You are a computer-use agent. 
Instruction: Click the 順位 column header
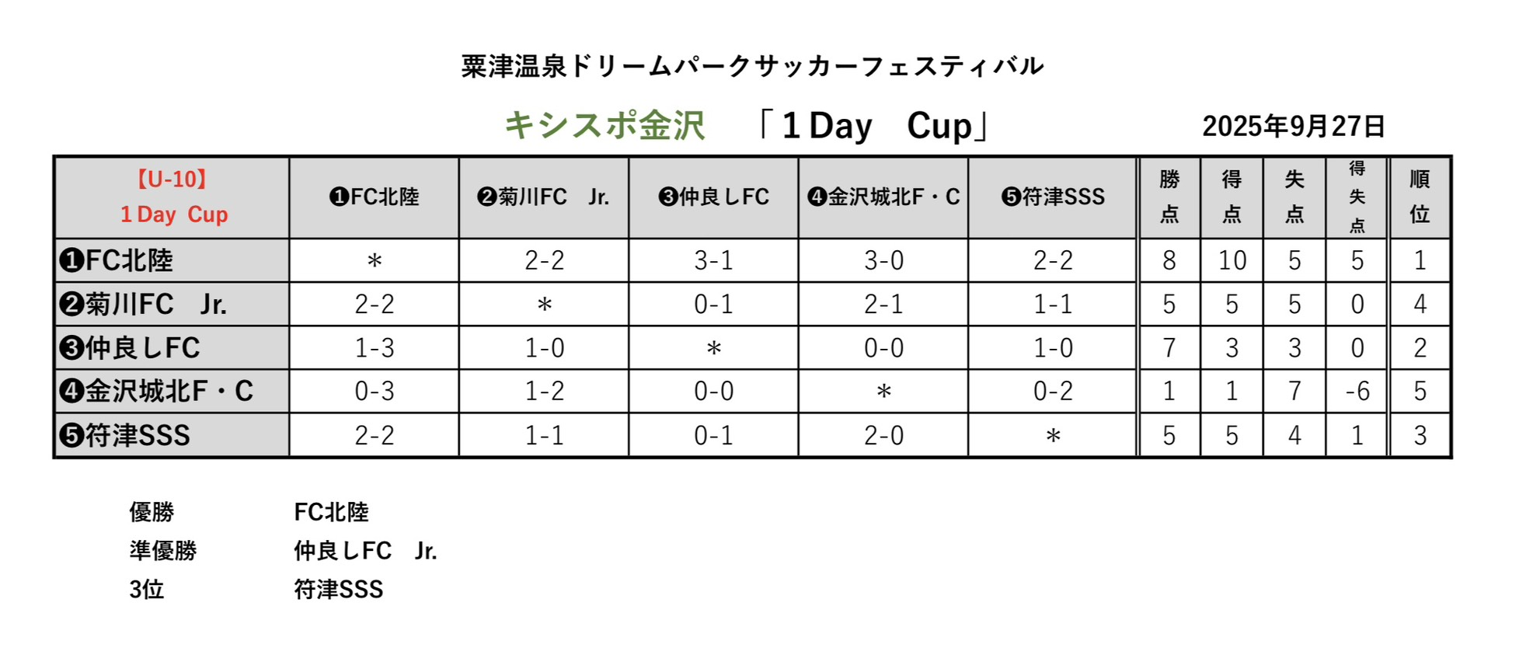pos(1420,197)
